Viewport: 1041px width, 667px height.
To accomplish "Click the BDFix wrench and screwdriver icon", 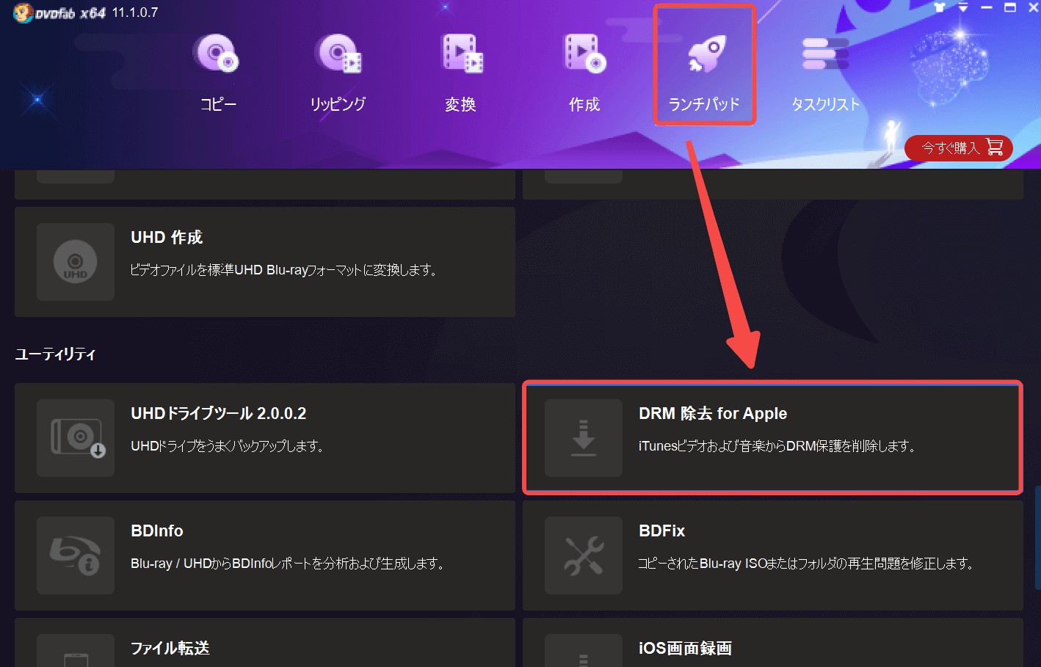I will point(584,555).
